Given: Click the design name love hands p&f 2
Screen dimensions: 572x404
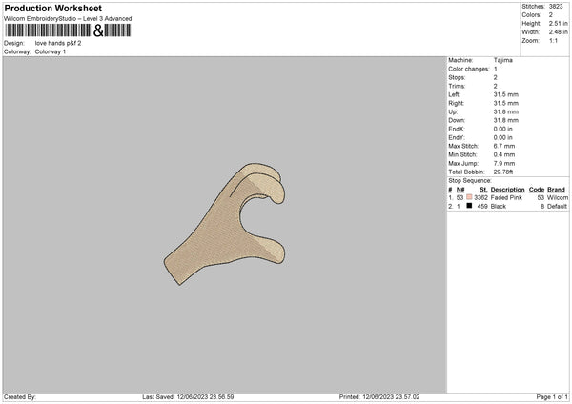Looking at the screenshot, I should pyautogui.click(x=58, y=43).
